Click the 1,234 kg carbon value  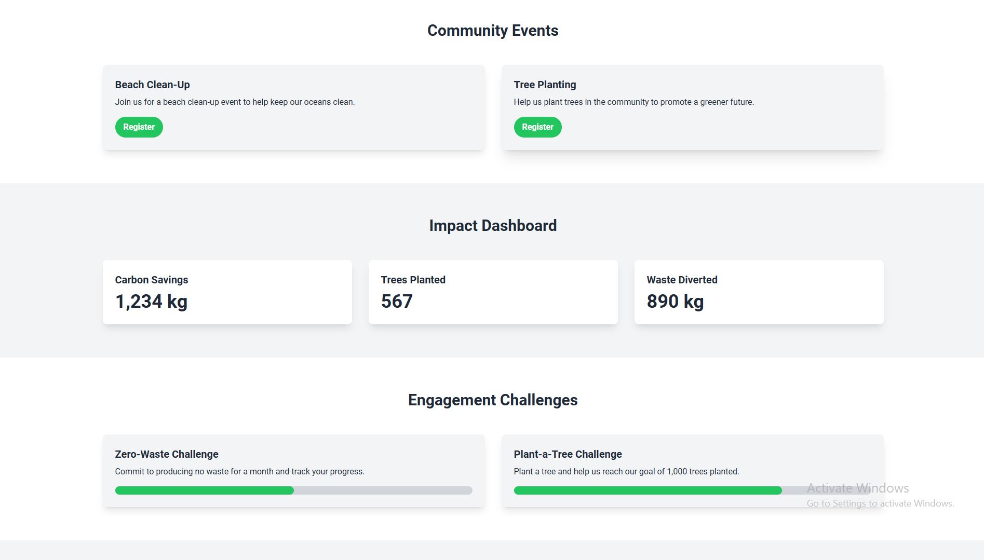coord(151,302)
